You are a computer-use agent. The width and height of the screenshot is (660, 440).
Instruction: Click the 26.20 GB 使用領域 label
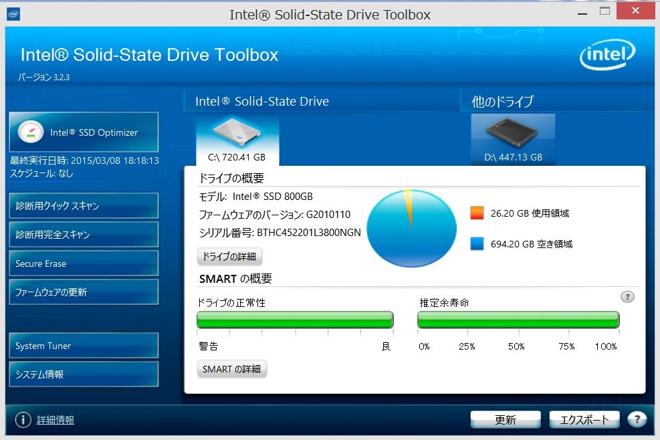pyautogui.click(x=530, y=213)
